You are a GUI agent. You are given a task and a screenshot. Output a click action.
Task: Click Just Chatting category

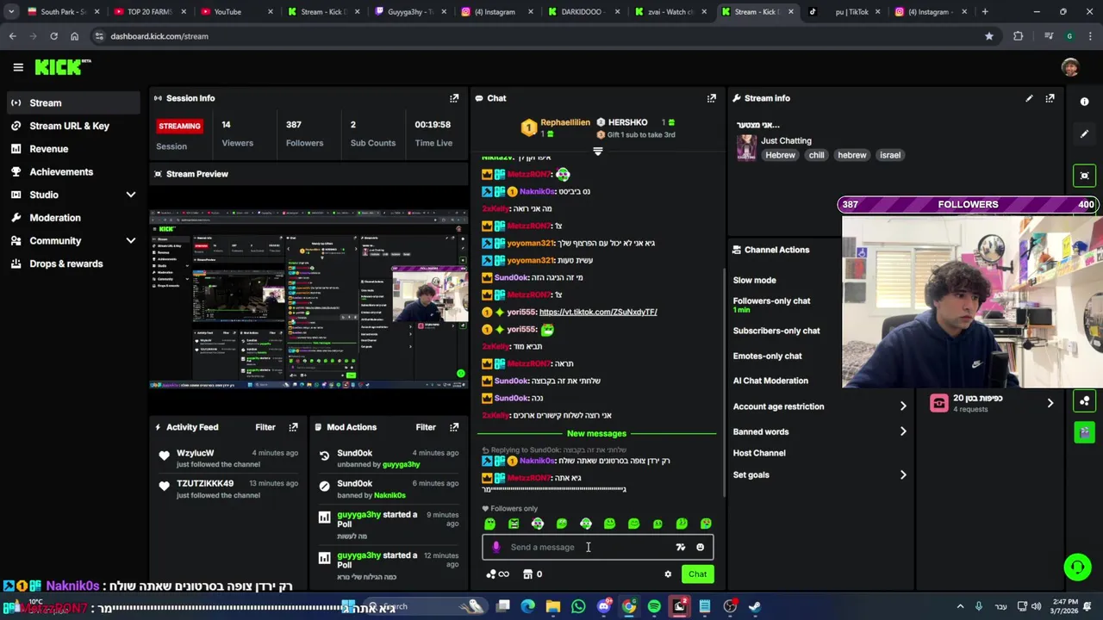[x=786, y=140]
